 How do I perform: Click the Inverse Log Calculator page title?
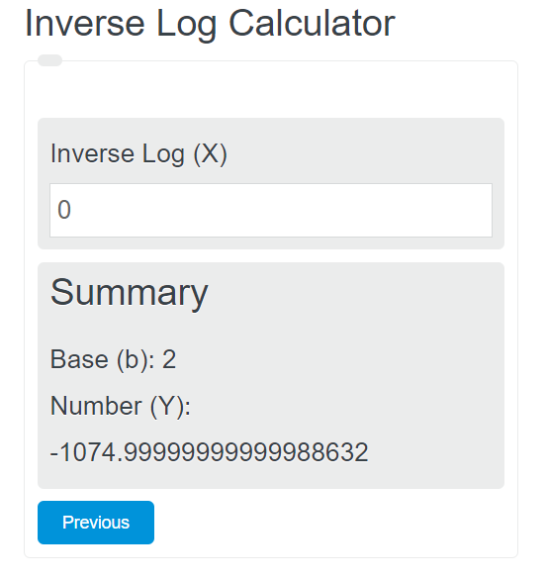[x=210, y=24]
